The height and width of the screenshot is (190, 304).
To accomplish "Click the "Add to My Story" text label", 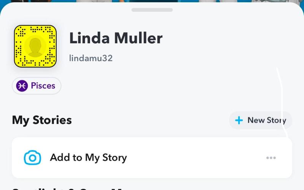I will (89, 158).
